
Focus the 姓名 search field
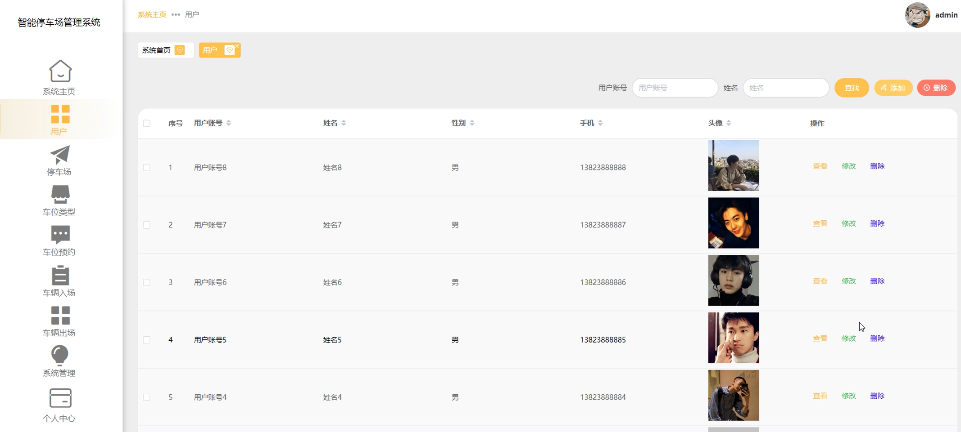786,88
